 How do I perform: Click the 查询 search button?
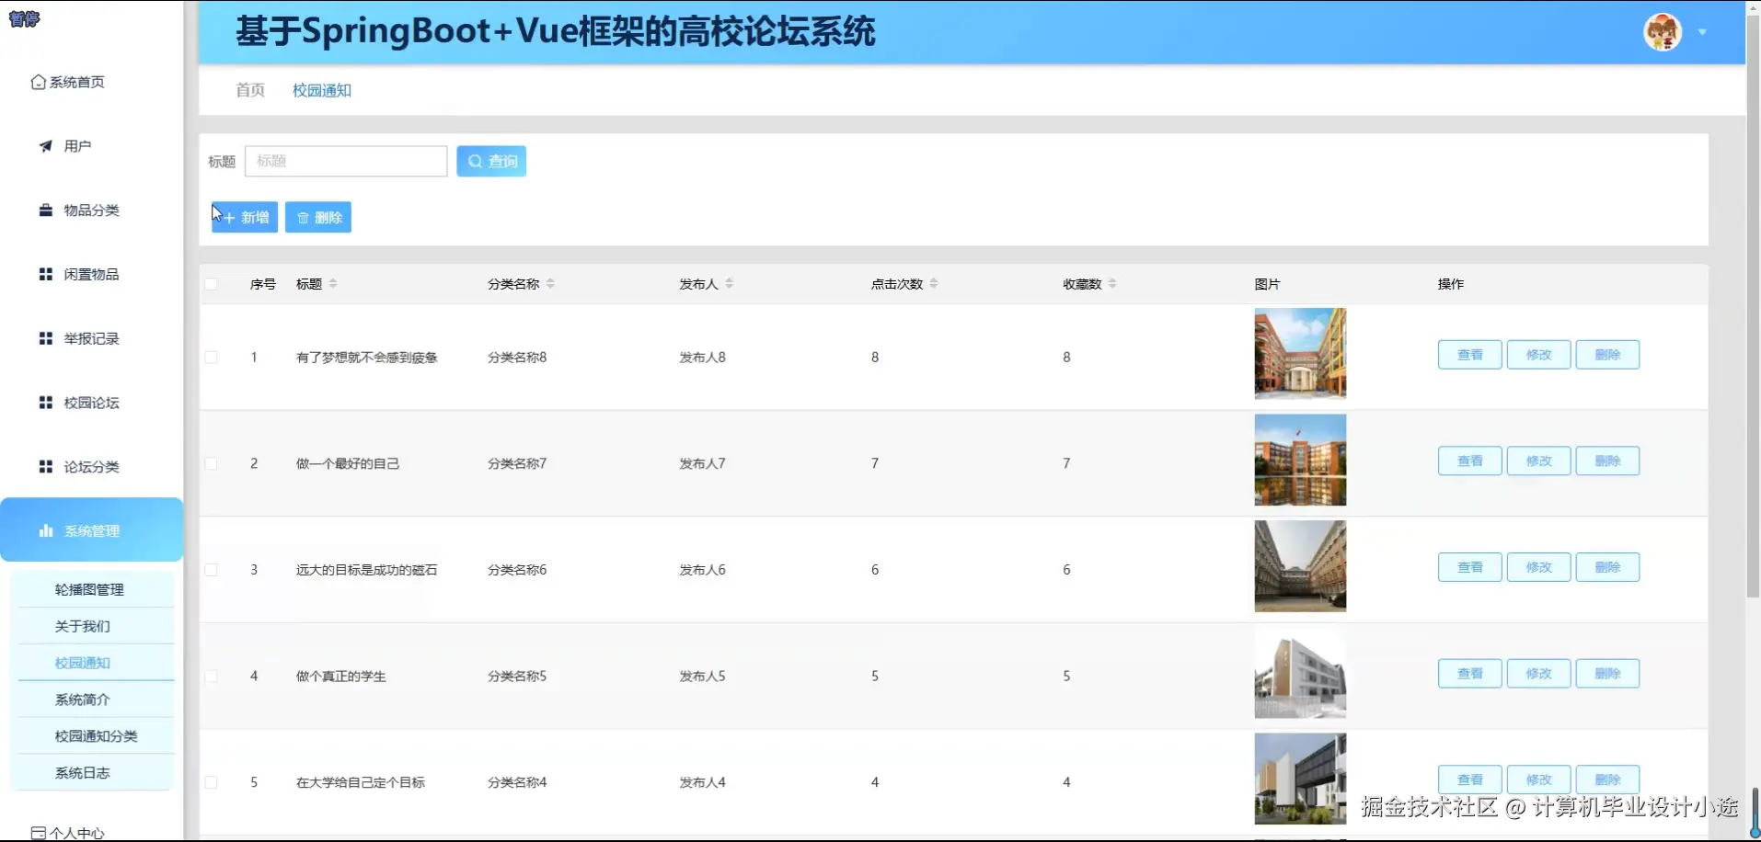pos(490,161)
